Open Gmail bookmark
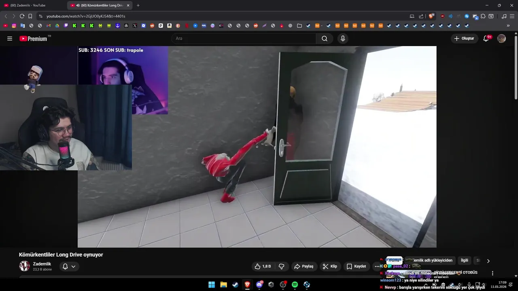 pos(49,25)
